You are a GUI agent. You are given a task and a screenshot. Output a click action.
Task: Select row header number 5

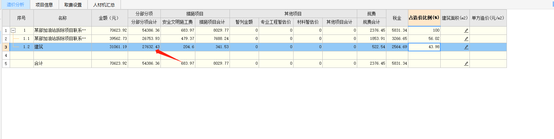[x=6, y=64]
